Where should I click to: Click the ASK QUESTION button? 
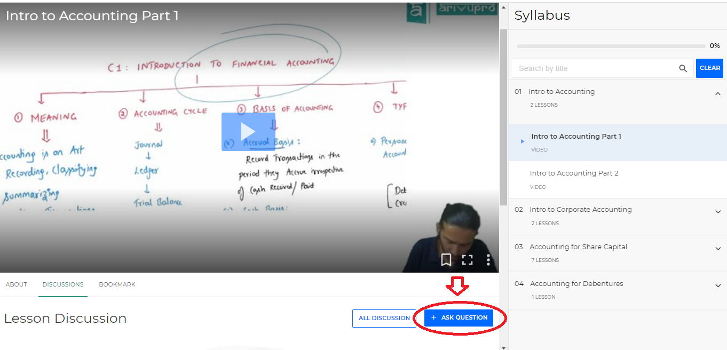459,317
